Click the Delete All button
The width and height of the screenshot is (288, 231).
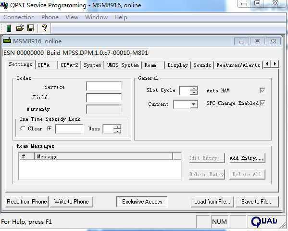(247, 174)
